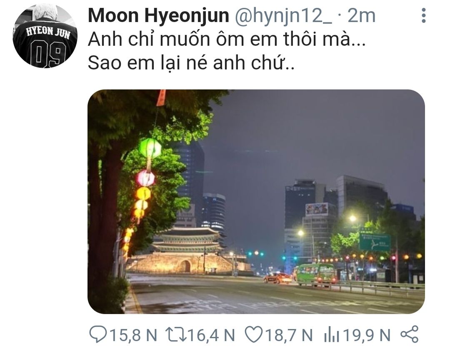The height and width of the screenshot is (349, 450).
Task: Open the @hynjn12_ handle link
Action: tap(283, 16)
